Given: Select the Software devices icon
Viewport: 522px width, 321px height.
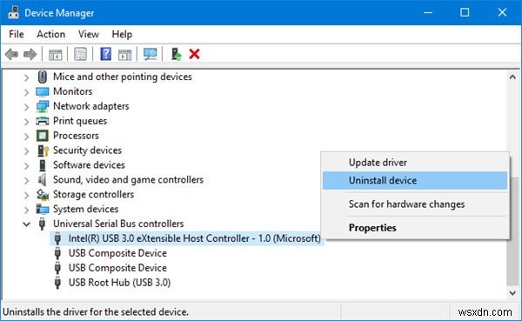Looking at the screenshot, I should click(43, 165).
